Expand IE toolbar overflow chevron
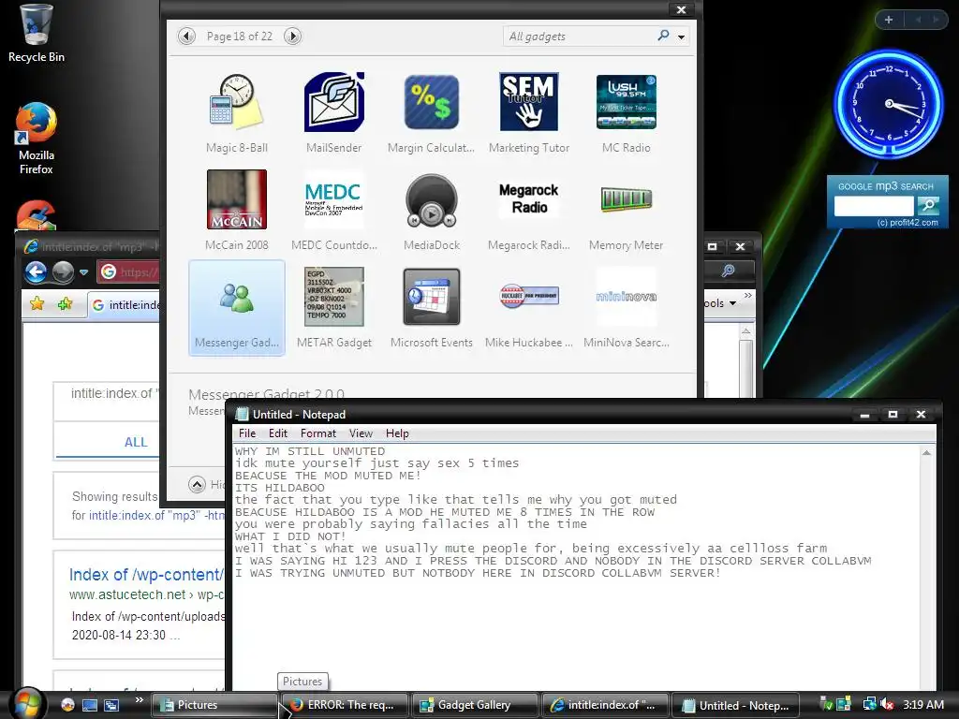Screen dimensions: 959x719 tap(748, 295)
